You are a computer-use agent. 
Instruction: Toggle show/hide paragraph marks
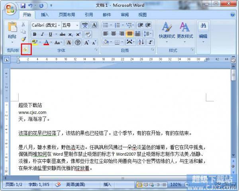coord(150,42)
